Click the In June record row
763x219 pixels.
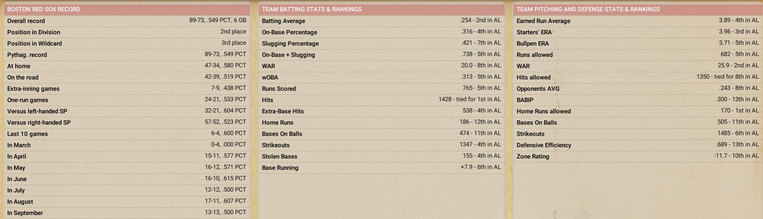pos(127,179)
